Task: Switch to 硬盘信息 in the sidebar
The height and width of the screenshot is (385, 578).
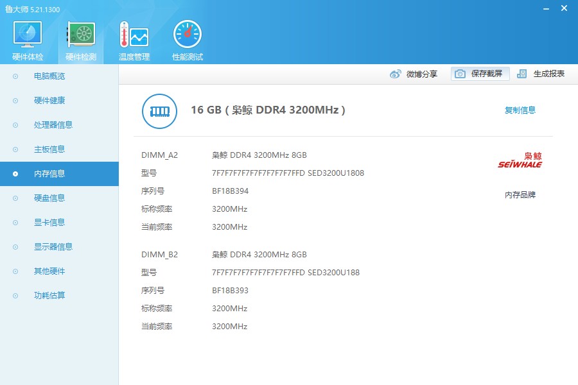Action: click(x=49, y=198)
